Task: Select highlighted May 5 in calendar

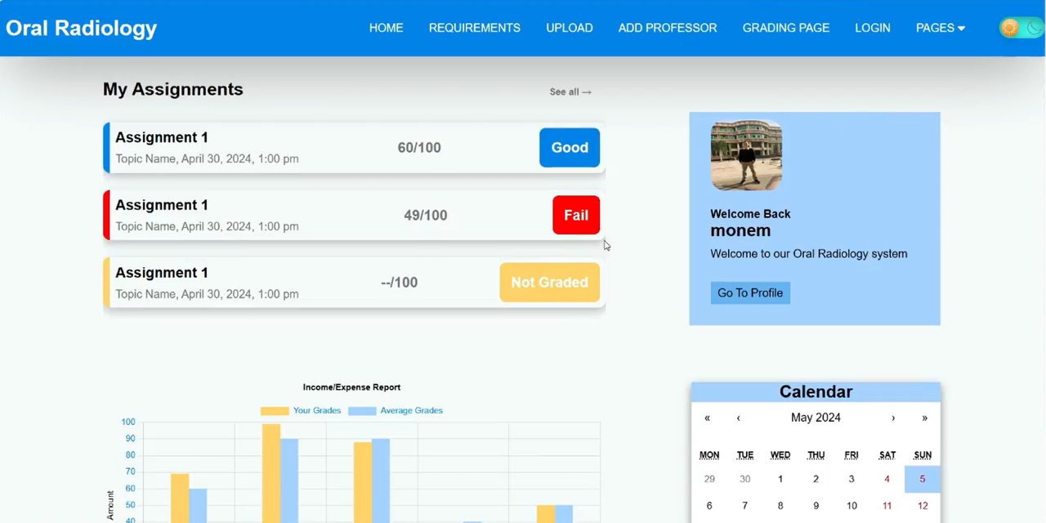Action: click(923, 480)
